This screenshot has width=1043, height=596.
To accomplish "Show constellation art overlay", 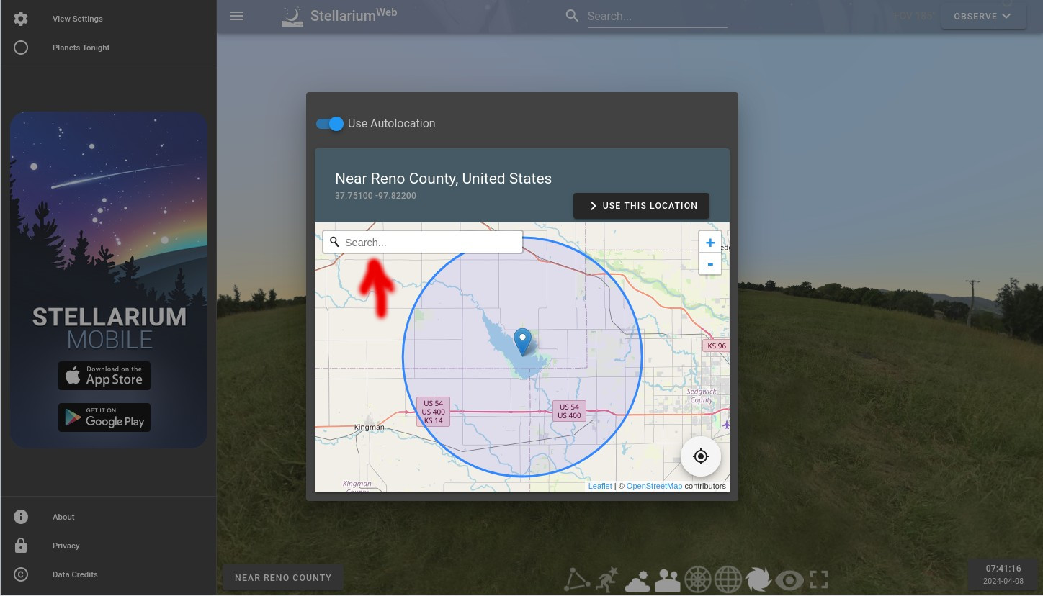I will click(x=606, y=579).
